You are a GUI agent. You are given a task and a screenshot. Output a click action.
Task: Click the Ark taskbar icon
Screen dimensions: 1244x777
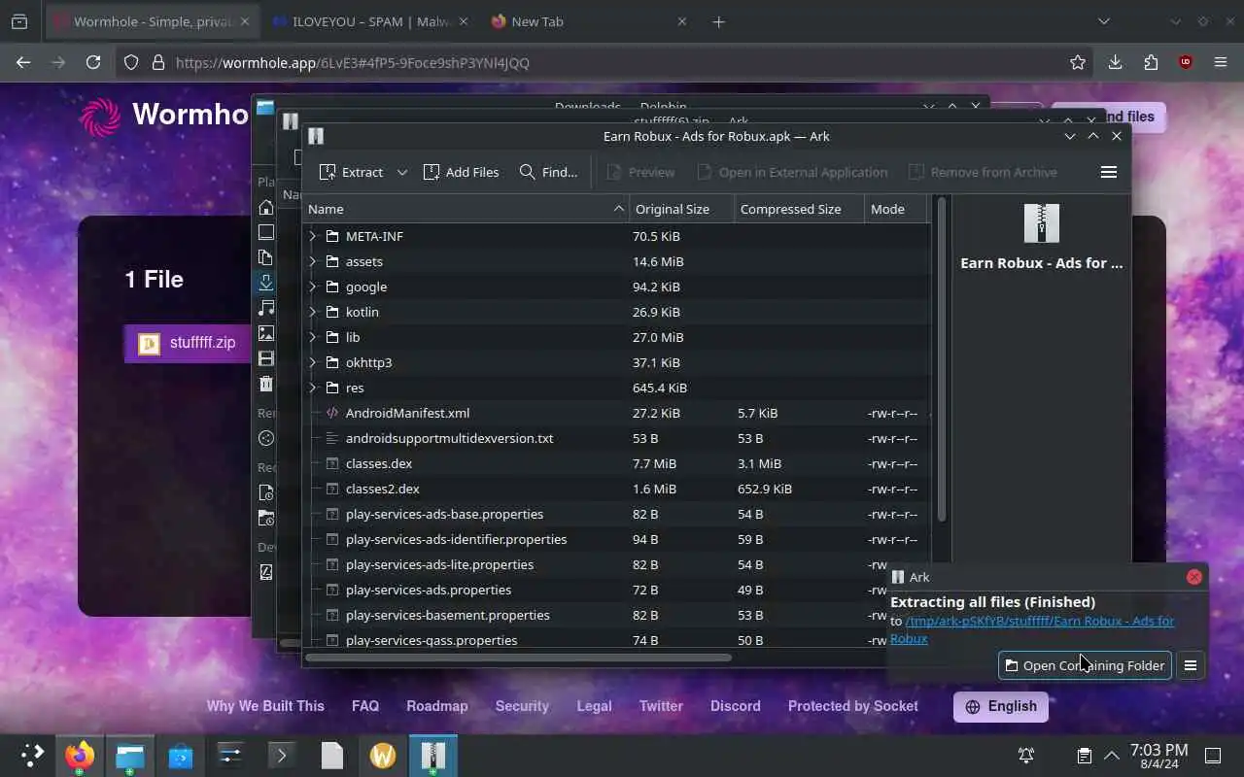coord(433,755)
